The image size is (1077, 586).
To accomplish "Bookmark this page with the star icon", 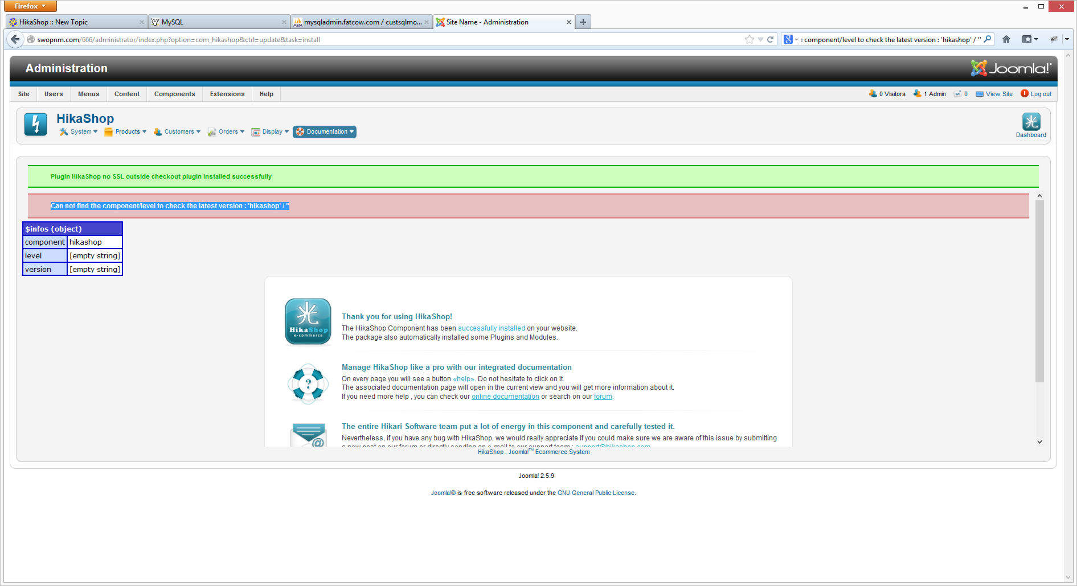I will pos(750,39).
